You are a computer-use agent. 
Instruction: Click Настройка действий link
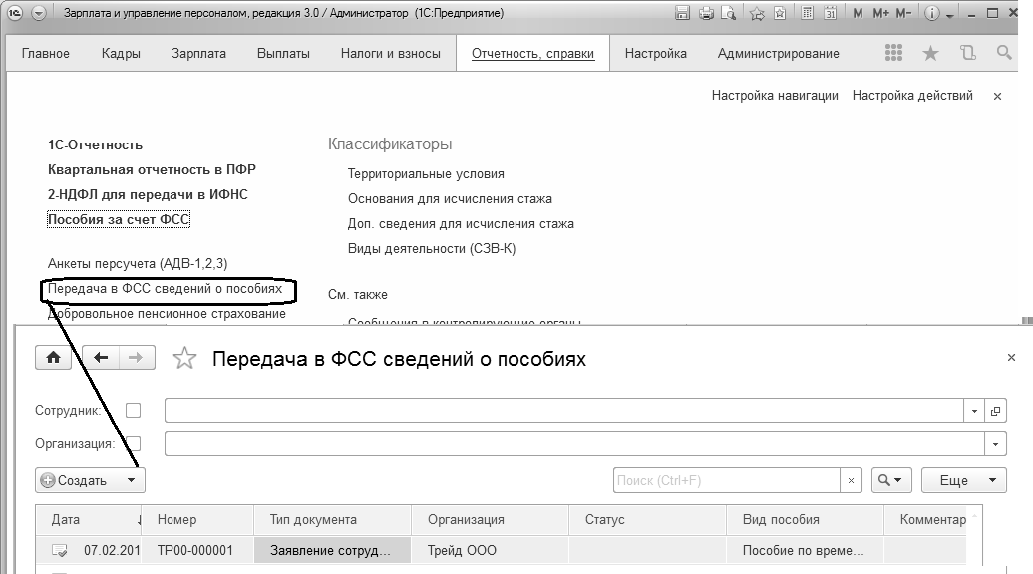[912, 96]
